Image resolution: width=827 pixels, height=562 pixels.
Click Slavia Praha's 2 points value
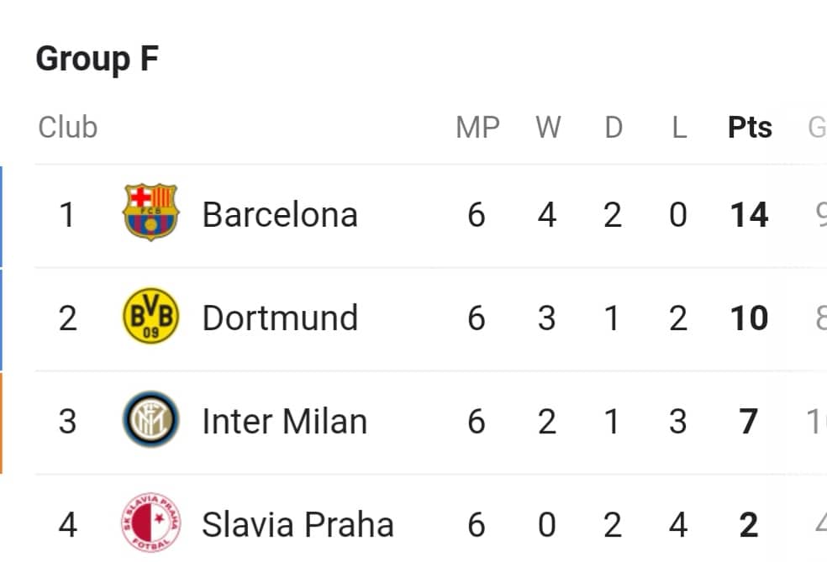click(749, 525)
